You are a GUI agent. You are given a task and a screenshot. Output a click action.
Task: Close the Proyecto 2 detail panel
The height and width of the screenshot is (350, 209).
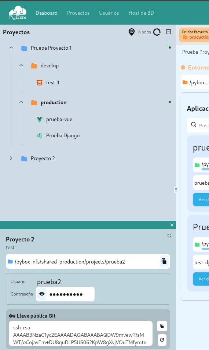coord(172,225)
